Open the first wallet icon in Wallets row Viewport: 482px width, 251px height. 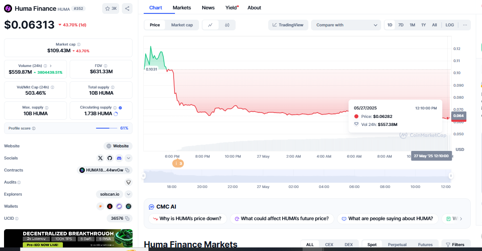pos(100,206)
